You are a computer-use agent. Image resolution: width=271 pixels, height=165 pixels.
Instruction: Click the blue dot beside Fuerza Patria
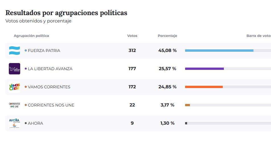point(26,51)
